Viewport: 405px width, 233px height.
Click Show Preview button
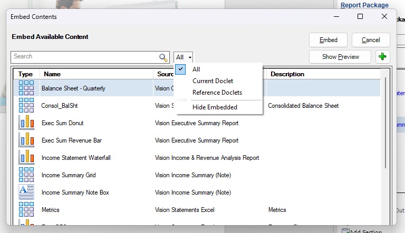(x=340, y=57)
